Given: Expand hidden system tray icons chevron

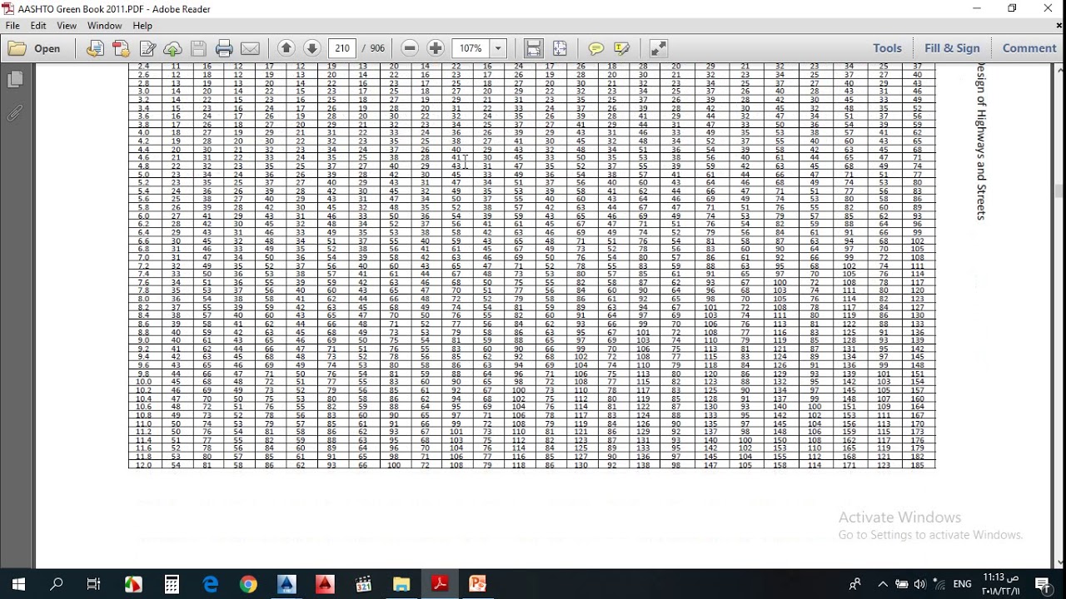Looking at the screenshot, I should [883, 584].
